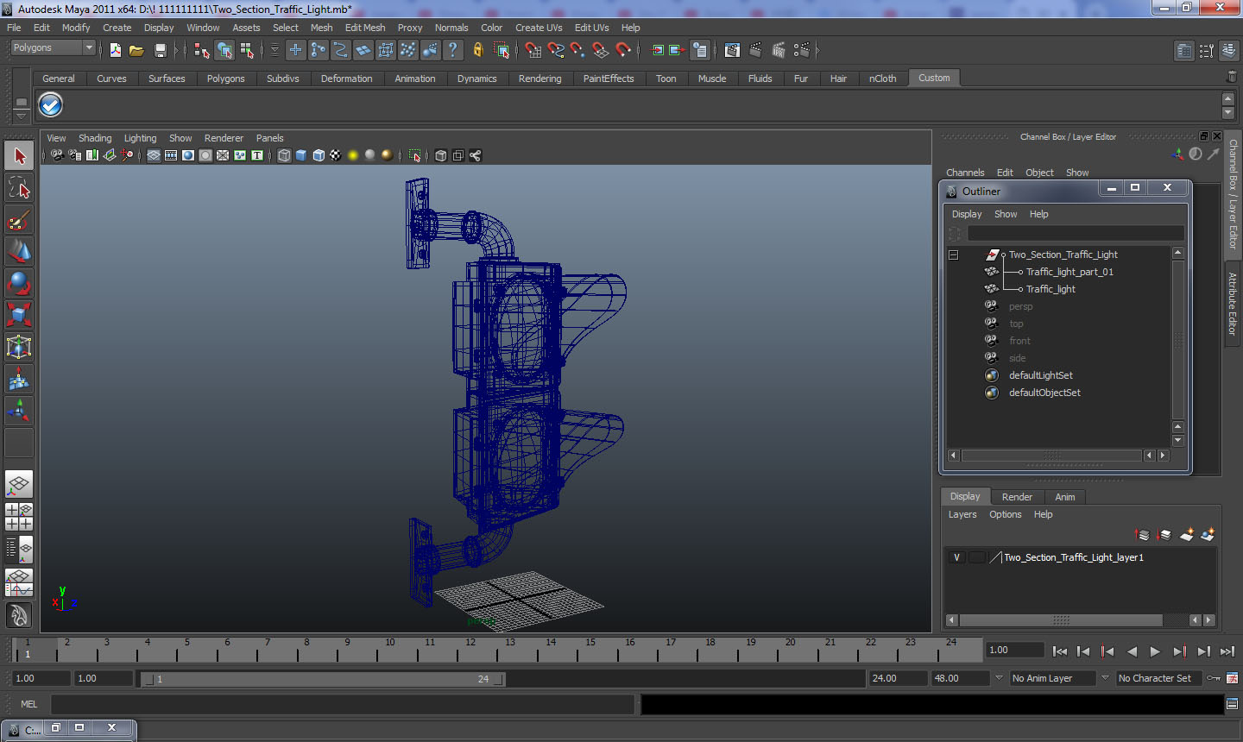1243x742 pixels.
Task: Move layer down icon in Layer Editor
Action: (1164, 535)
